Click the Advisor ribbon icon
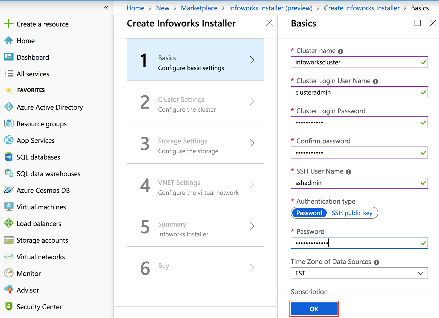This screenshot has width=439, height=318. (x=9, y=289)
